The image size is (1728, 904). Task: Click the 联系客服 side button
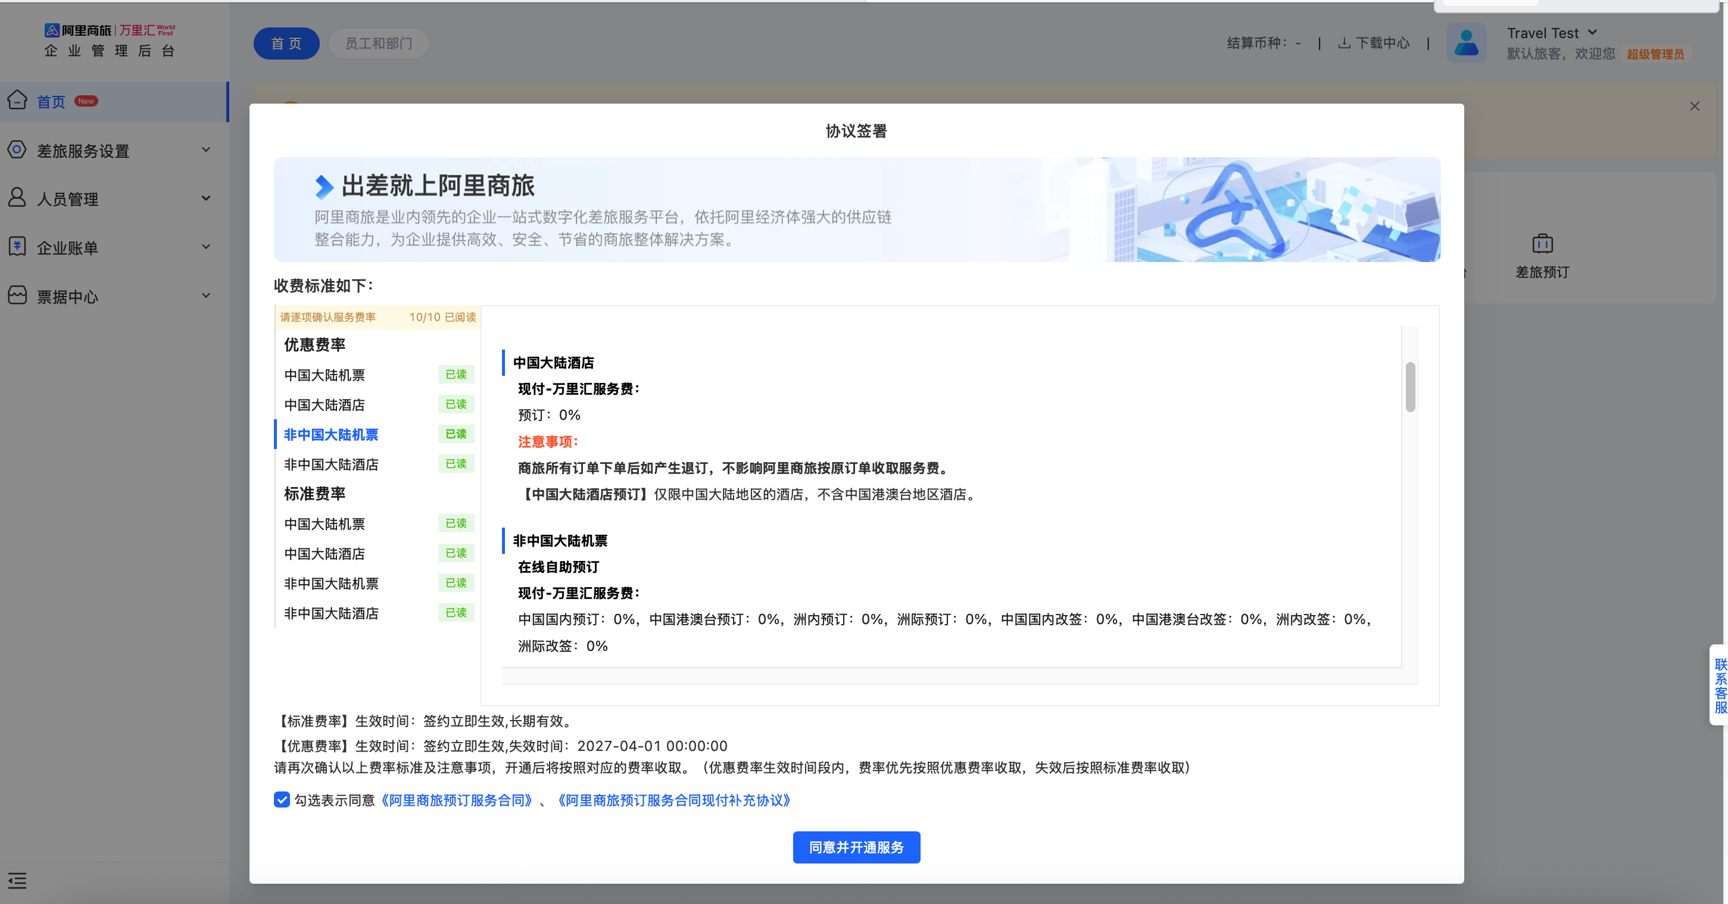[x=1719, y=684]
